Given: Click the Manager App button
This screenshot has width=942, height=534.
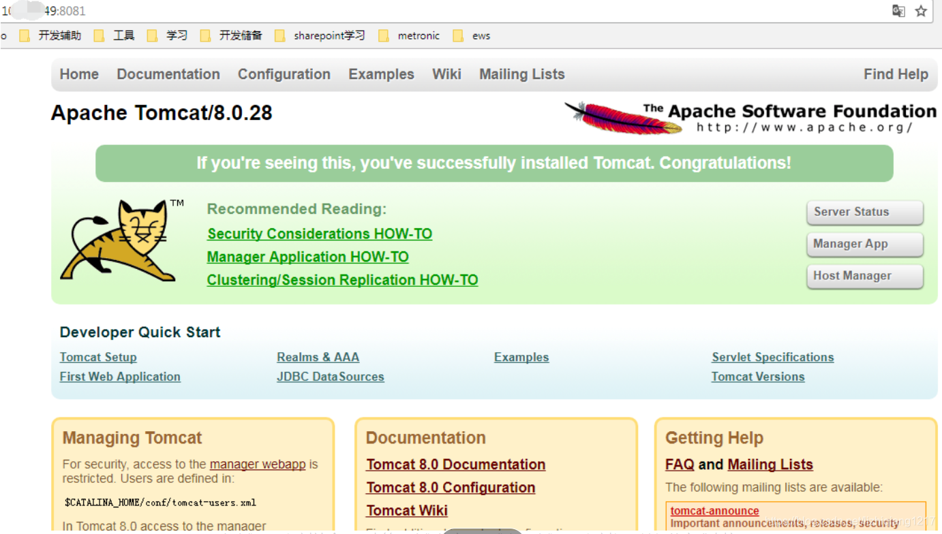Looking at the screenshot, I should point(865,244).
